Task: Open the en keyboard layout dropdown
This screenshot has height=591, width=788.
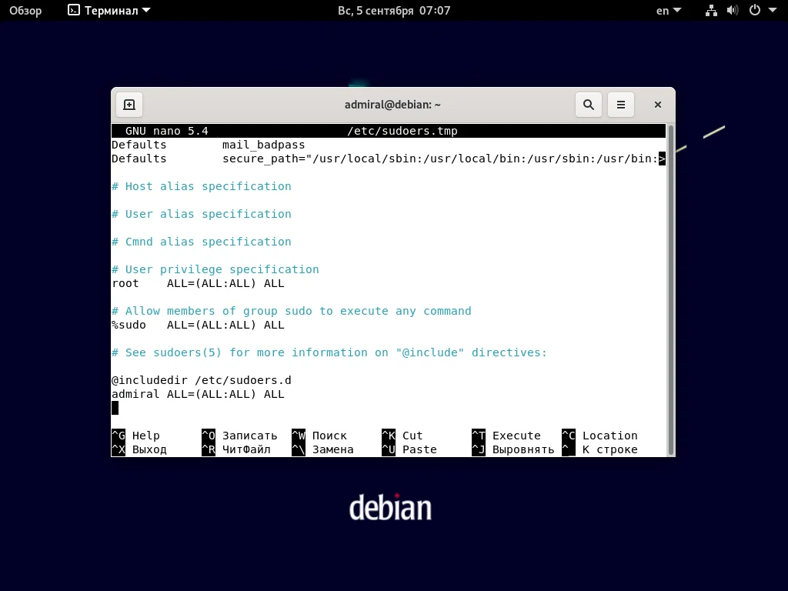Action: [666, 10]
